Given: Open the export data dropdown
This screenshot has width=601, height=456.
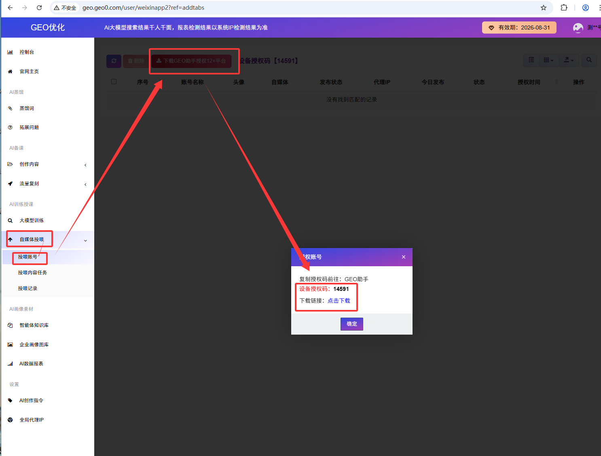Looking at the screenshot, I should (x=569, y=60).
